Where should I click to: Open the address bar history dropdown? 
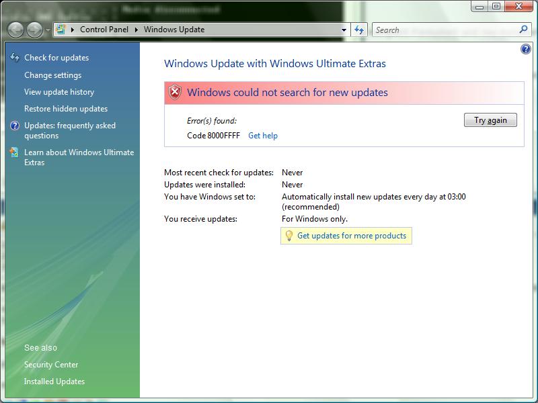pyautogui.click(x=344, y=30)
